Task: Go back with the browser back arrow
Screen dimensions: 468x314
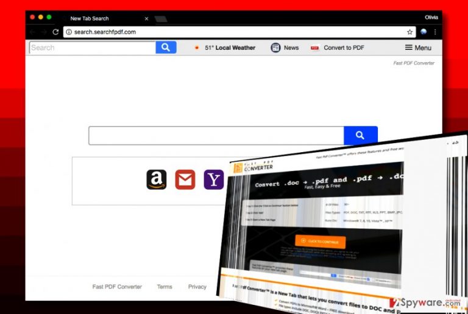Action: click(x=32, y=32)
